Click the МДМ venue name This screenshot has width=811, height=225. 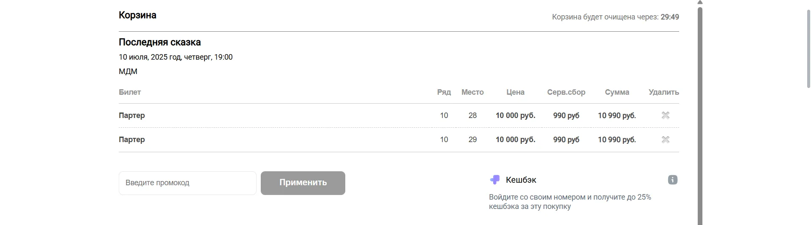(x=128, y=71)
